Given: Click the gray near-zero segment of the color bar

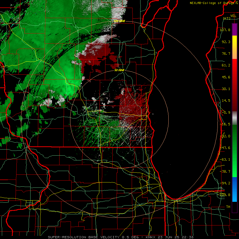Looking at the screenshot, I should 234,118.
